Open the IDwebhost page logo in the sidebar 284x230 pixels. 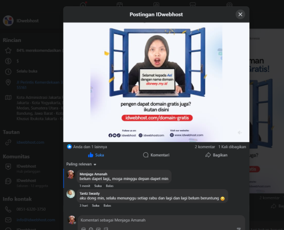[x=8, y=20]
